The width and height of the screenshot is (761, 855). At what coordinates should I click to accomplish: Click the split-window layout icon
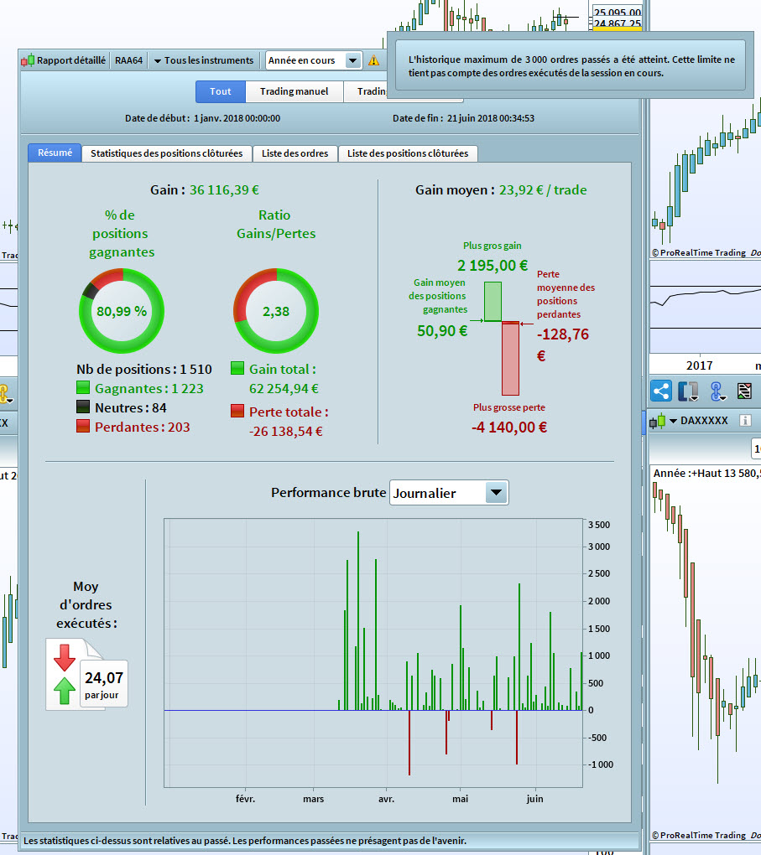click(x=688, y=391)
